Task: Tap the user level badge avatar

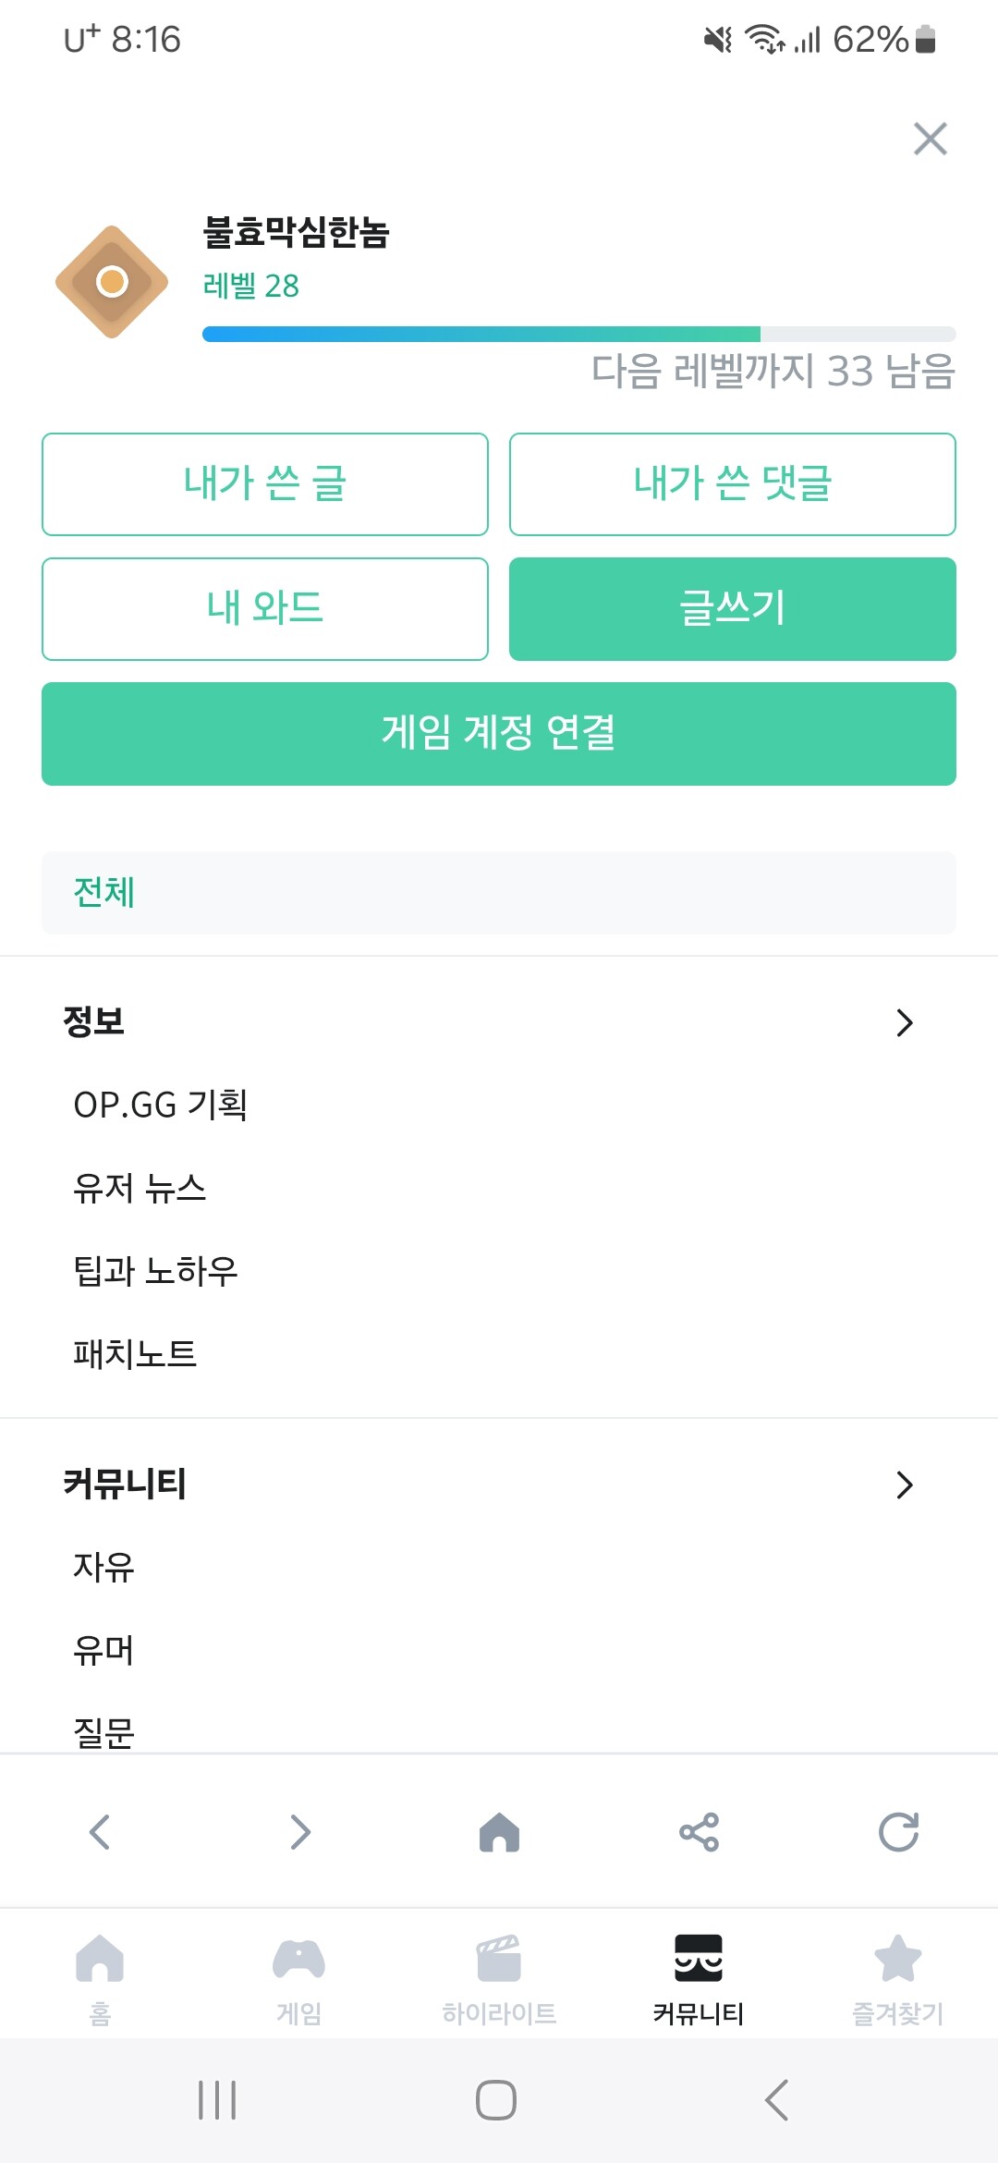Action: pos(112,282)
